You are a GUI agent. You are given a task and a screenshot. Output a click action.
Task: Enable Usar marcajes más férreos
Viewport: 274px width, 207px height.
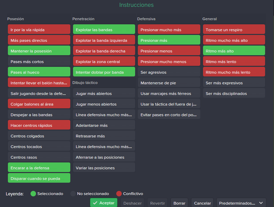tap(169, 94)
